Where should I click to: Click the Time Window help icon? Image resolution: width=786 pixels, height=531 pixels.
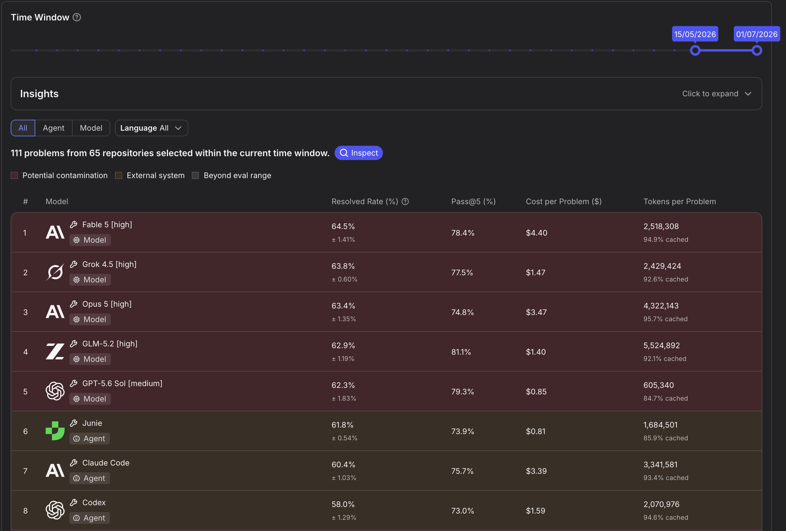point(77,17)
